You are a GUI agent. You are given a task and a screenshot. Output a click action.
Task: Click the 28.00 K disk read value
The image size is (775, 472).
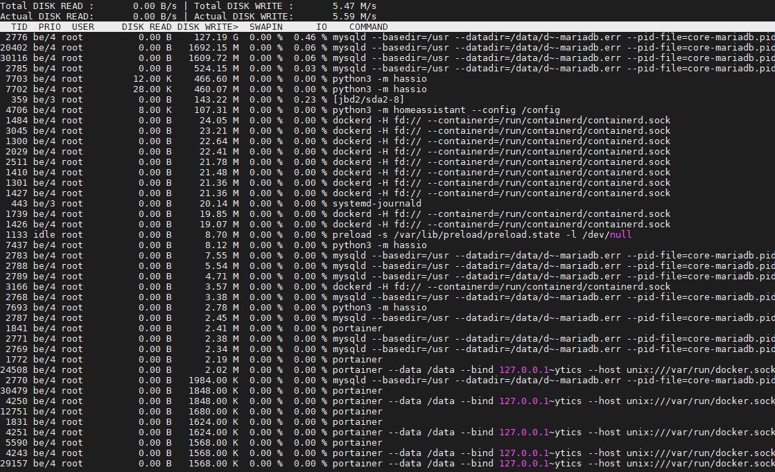[x=153, y=89]
